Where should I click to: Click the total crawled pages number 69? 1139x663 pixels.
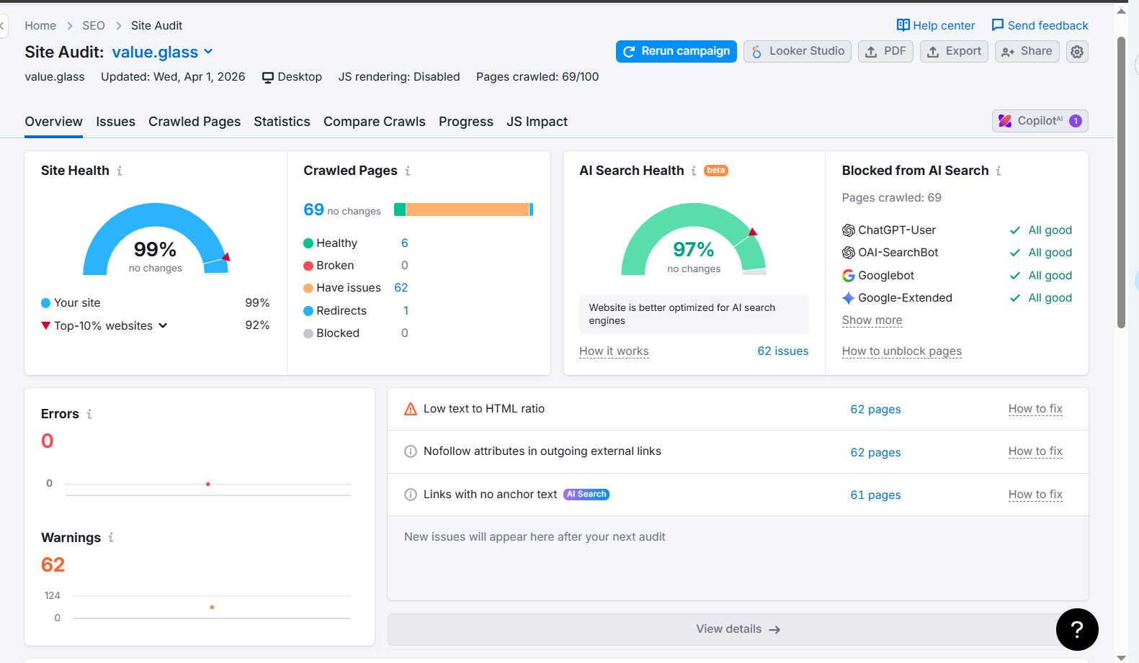[313, 209]
